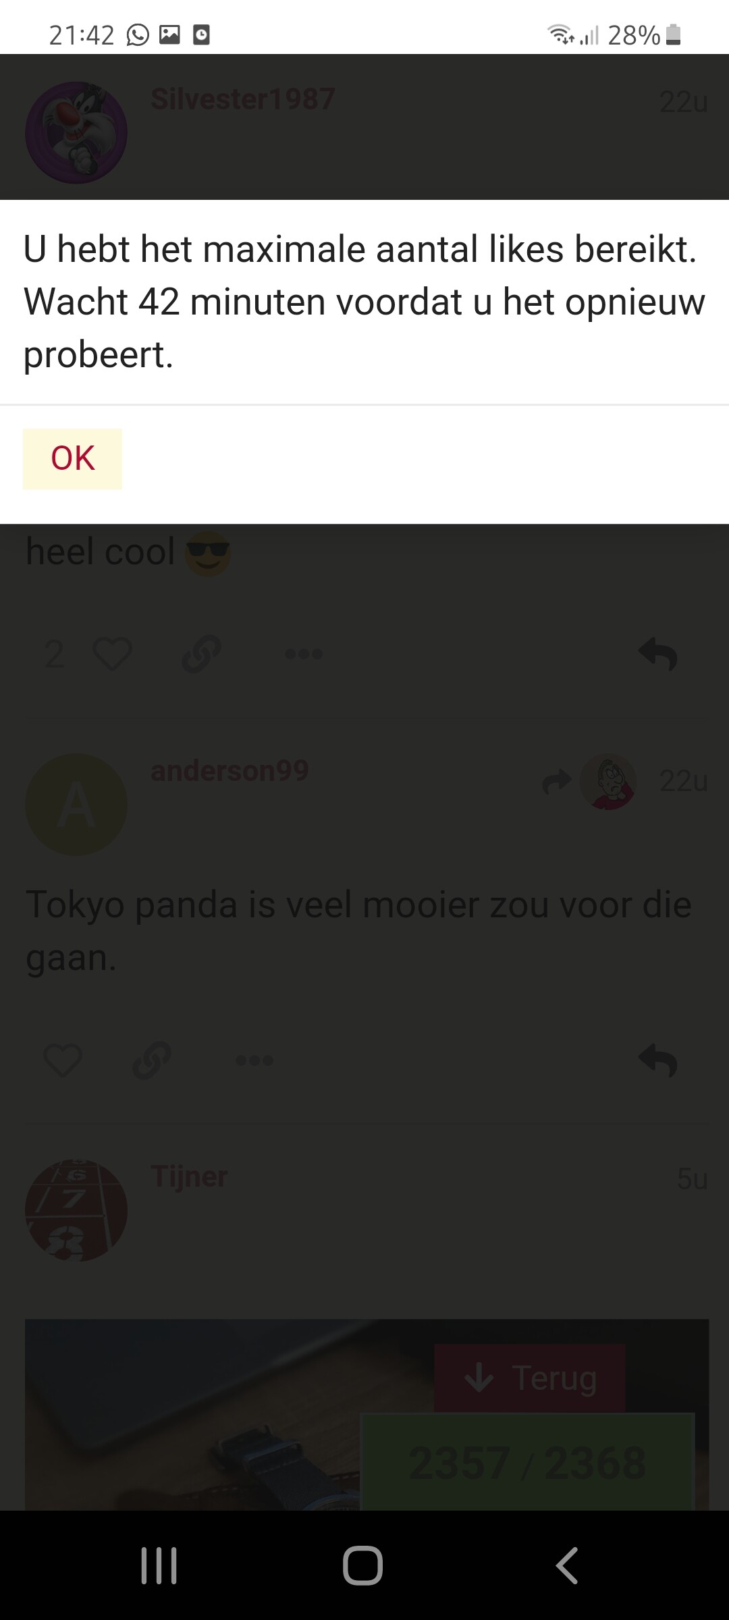This screenshot has height=1620, width=729.
Task: Open Silvester1987's avatar
Action: tap(76, 132)
